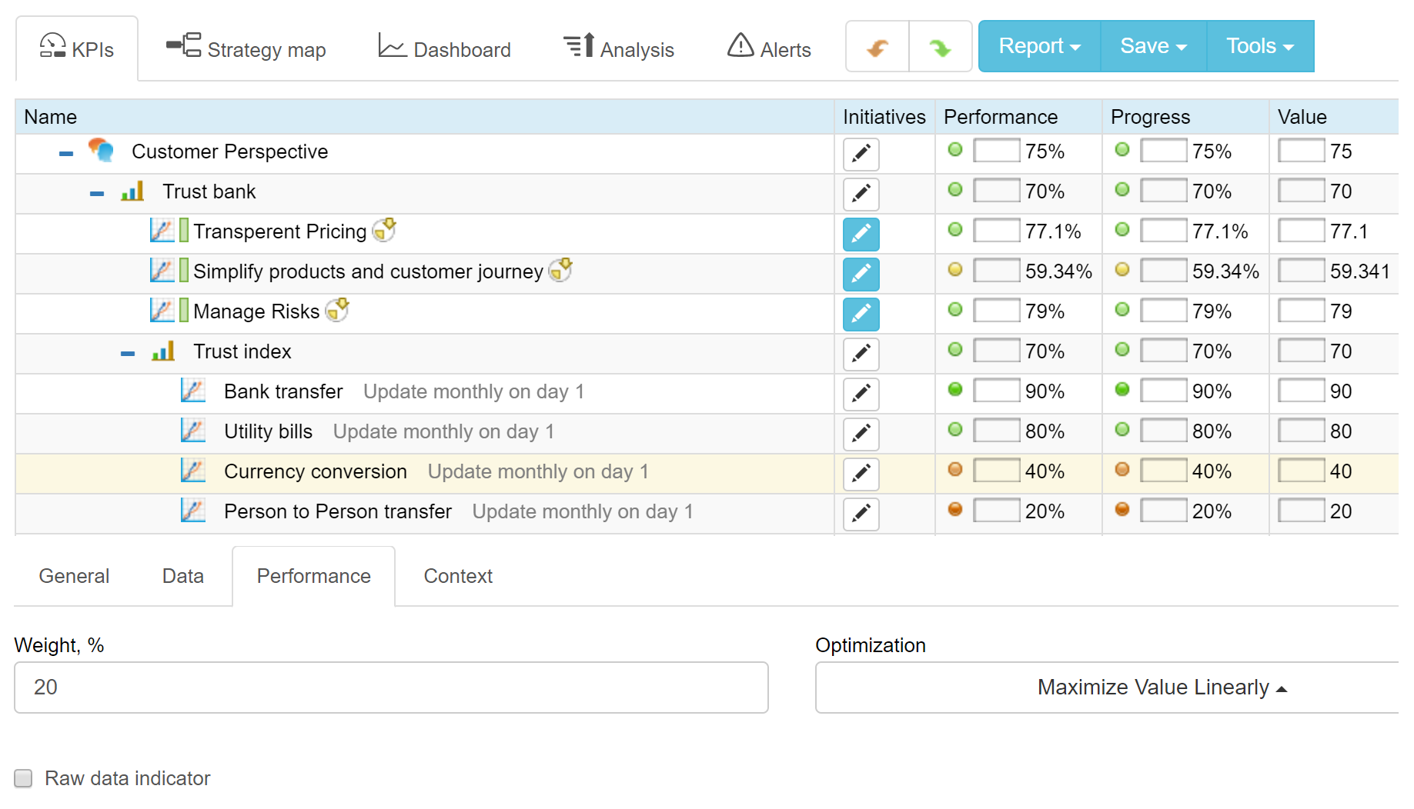Click the Performance progress bar for Utility bills
Viewport: 1414px width, 809px height.
tap(997, 430)
